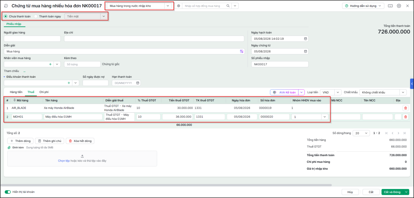Click the Kèm theo Số lượng input

click(x=82, y=64)
